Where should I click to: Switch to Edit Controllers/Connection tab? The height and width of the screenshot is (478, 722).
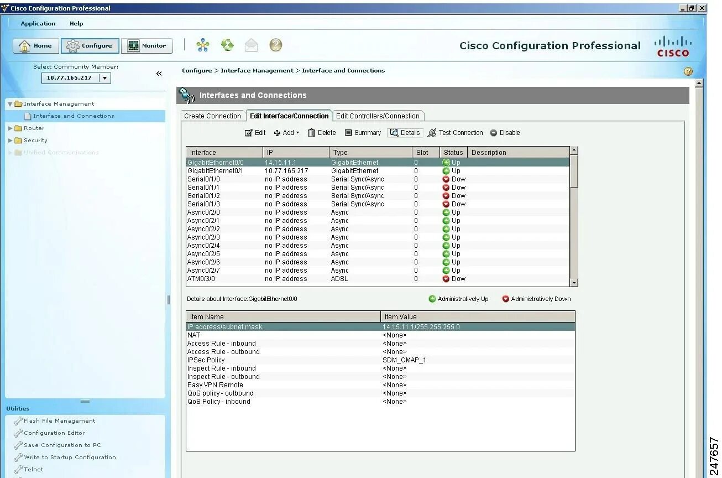(378, 116)
